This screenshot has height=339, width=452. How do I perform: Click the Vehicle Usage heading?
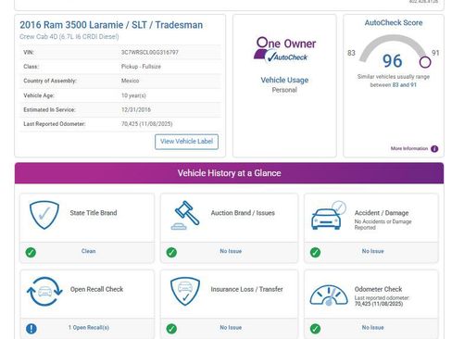[x=284, y=81]
